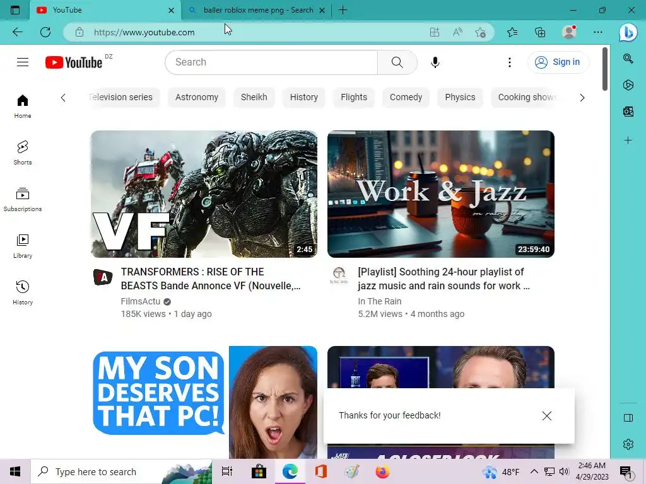Dismiss the Thanks for your feedback toast
Viewport: 646px width, 484px height.
[x=547, y=416]
